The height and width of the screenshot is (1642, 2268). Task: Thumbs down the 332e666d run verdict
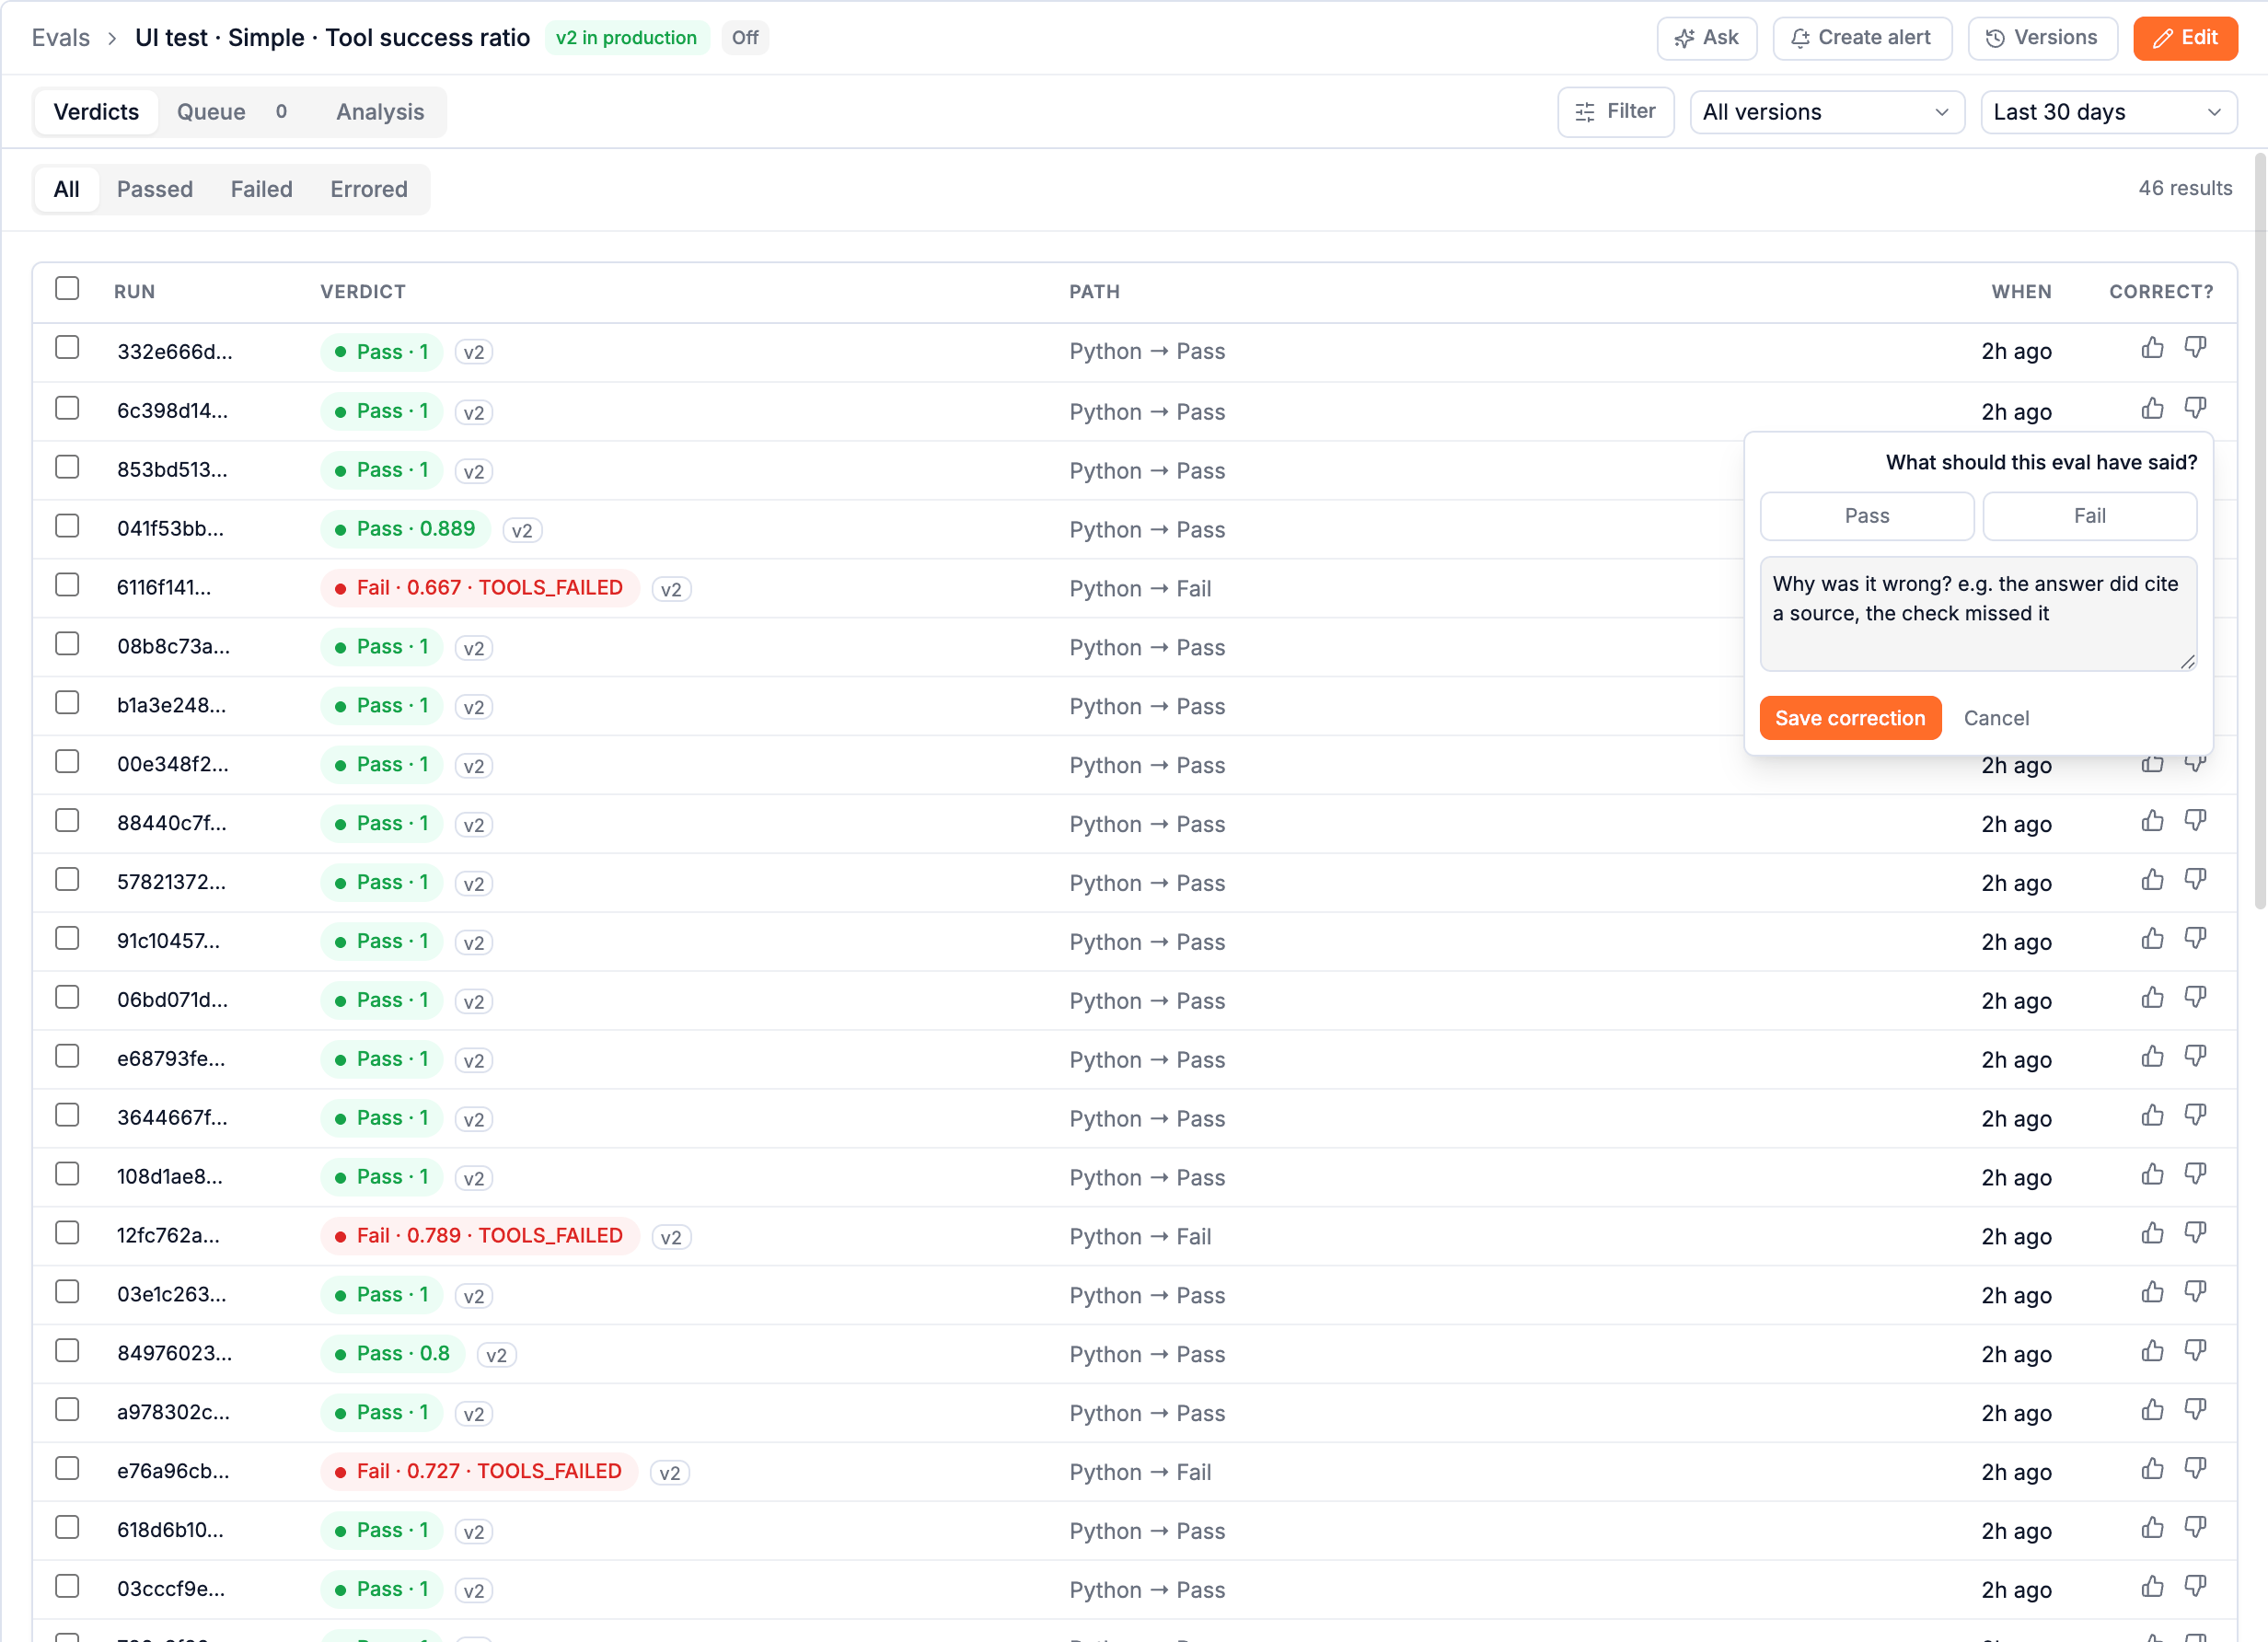pos(2195,348)
